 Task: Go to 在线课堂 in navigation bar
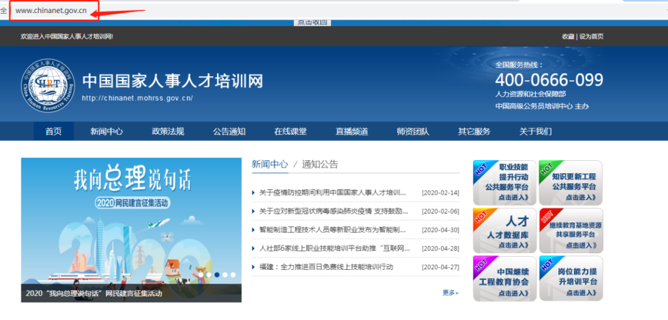290,131
